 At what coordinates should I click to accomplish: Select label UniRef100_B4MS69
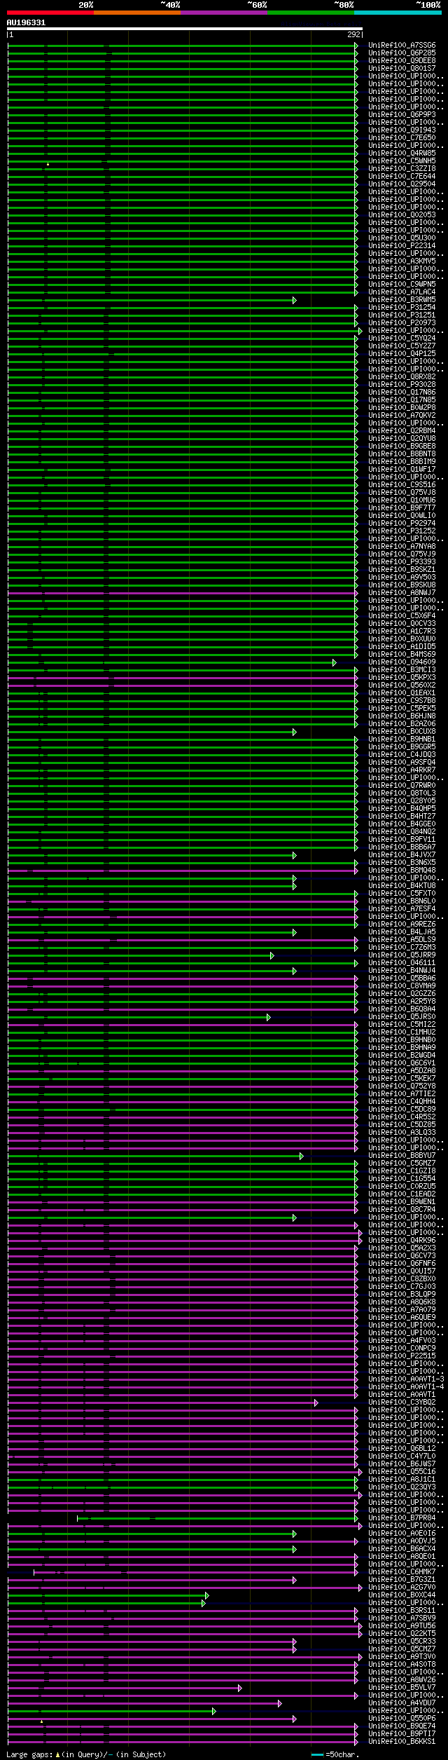402,655
